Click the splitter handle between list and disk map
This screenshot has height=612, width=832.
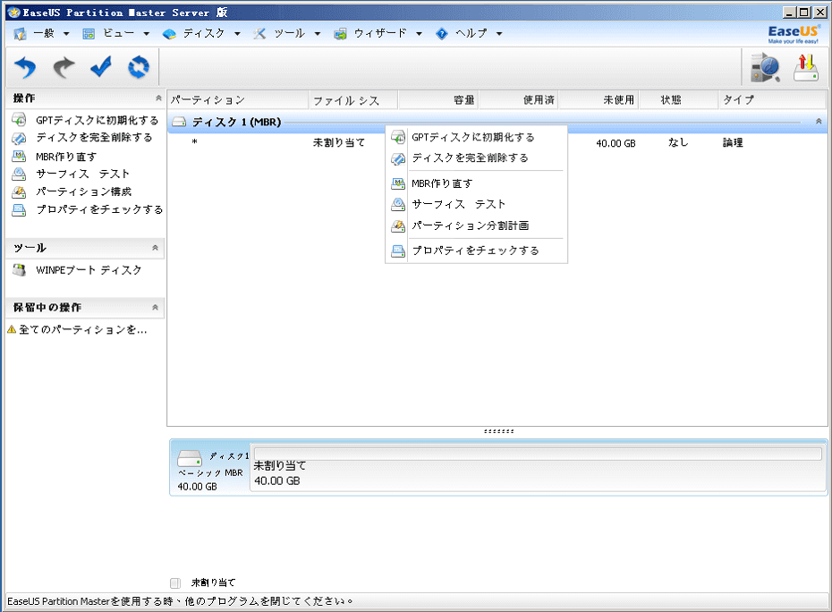[499, 431]
